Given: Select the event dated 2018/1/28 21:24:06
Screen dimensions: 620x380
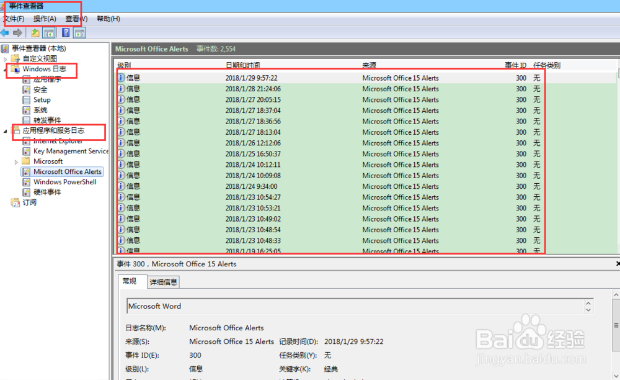Looking at the screenshot, I should coord(366,89).
